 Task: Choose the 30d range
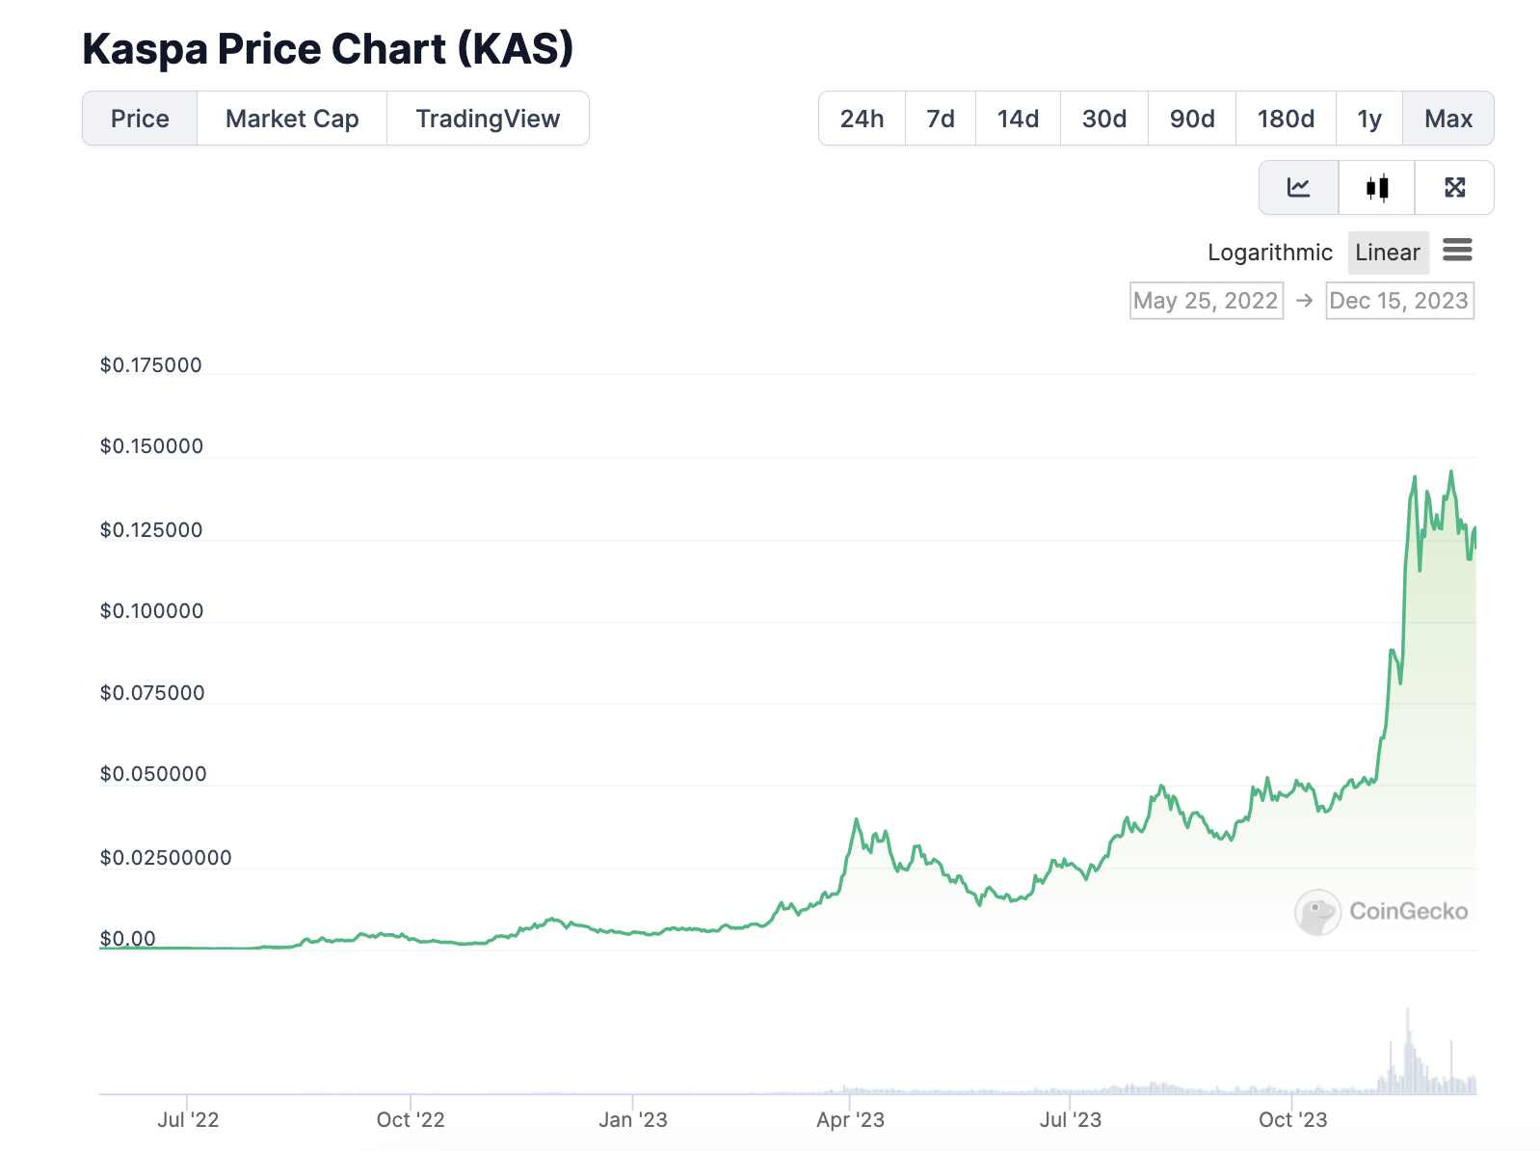click(x=1104, y=119)
